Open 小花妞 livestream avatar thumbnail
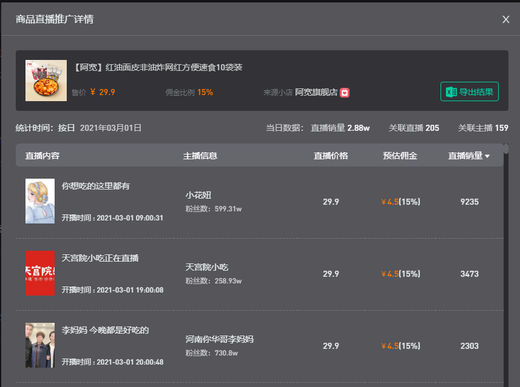Viewport: 520px width, 387px height. pos(40,201)
